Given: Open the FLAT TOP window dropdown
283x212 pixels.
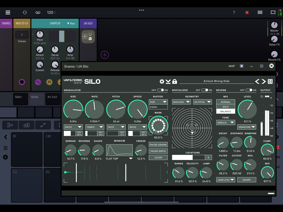Looking at the screenshot, I should (119, 159).
